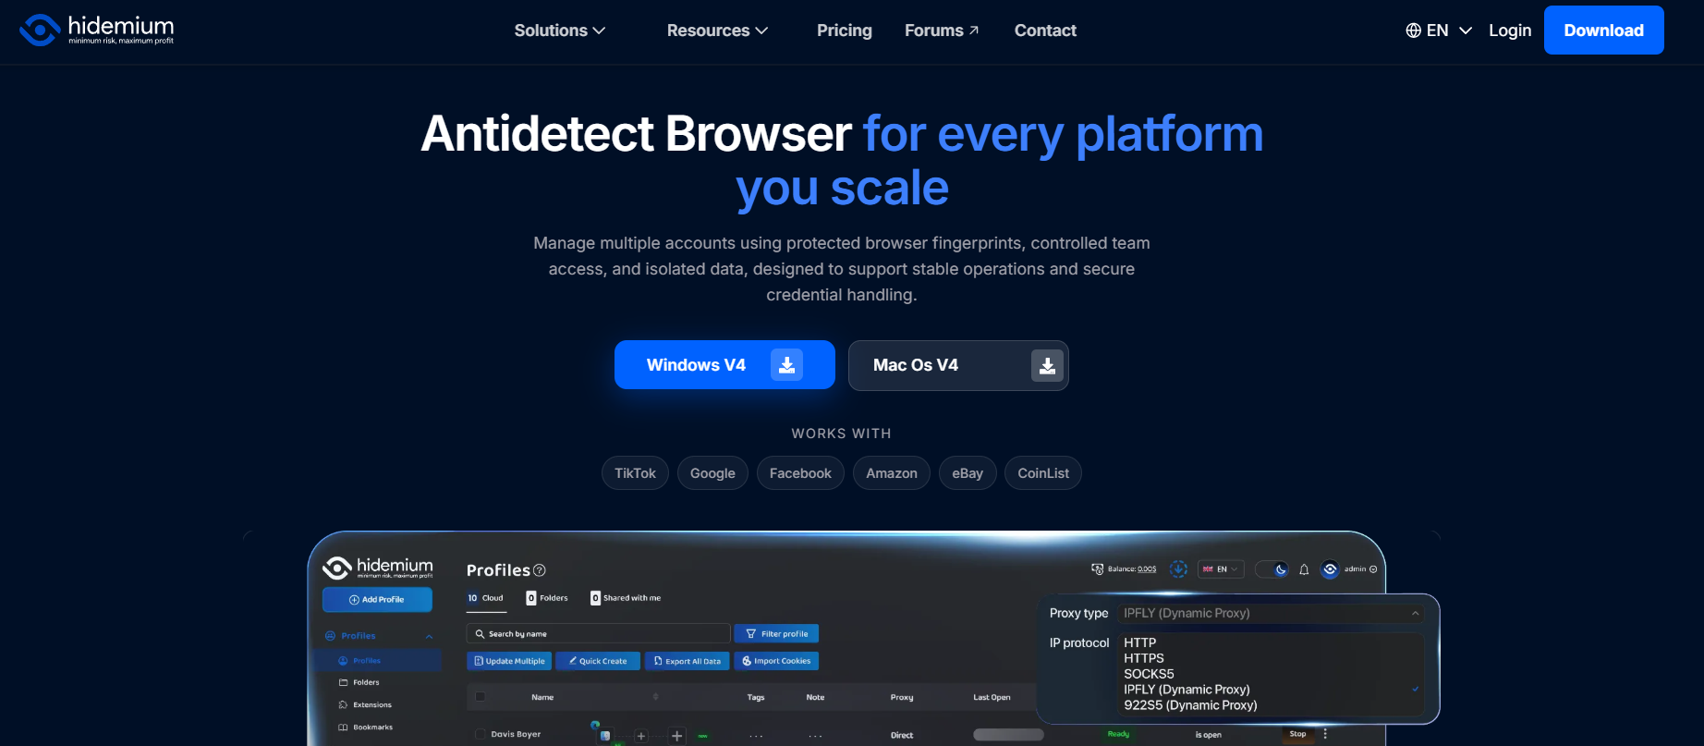Open the Forums external link

[x=942, y=31]
